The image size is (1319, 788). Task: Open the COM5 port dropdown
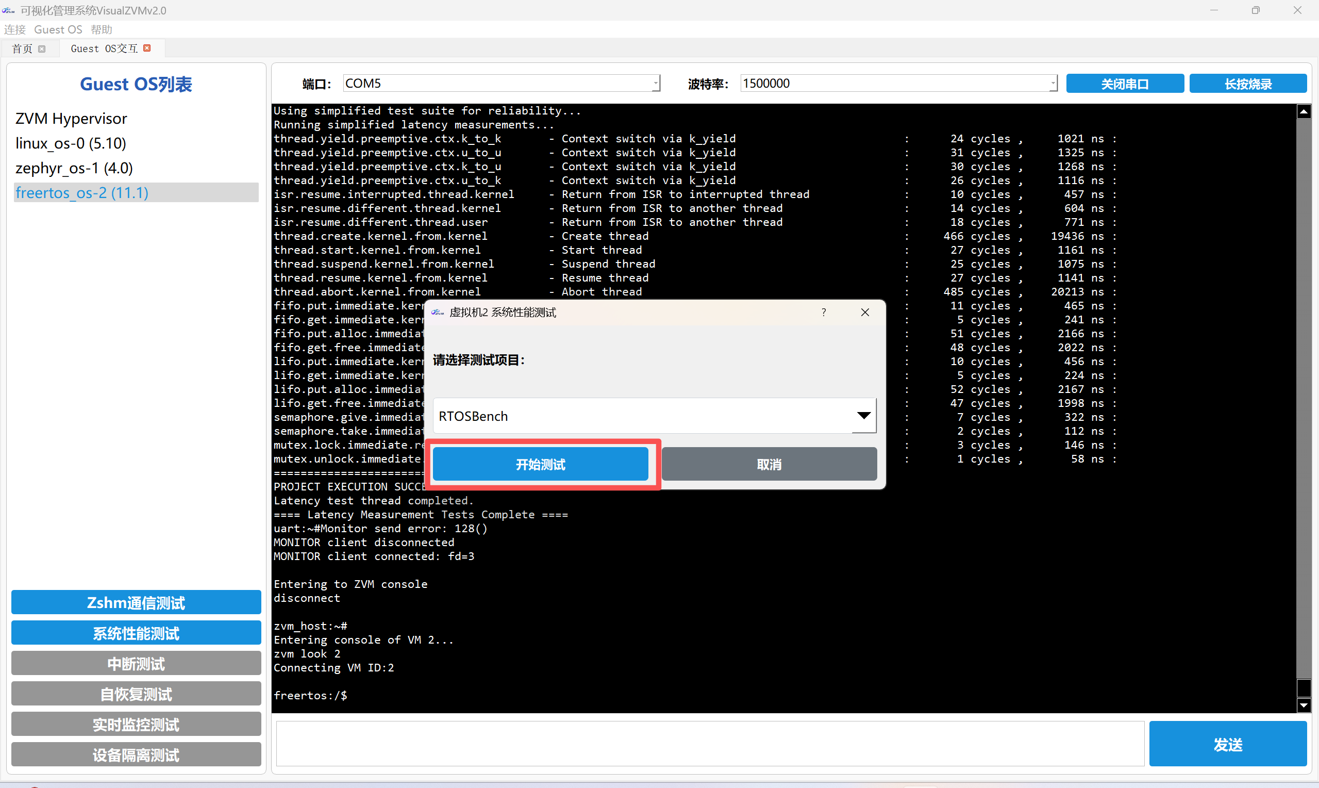tap(656, 84)
